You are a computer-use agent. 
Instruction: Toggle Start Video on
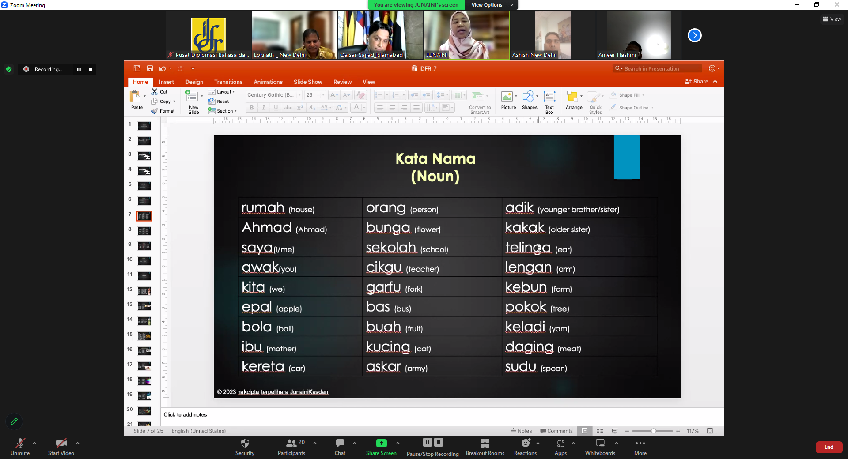[61, 443]
